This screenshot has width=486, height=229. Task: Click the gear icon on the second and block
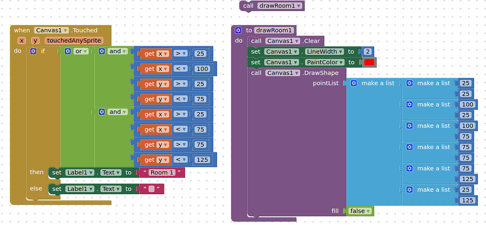pos(101,112)
